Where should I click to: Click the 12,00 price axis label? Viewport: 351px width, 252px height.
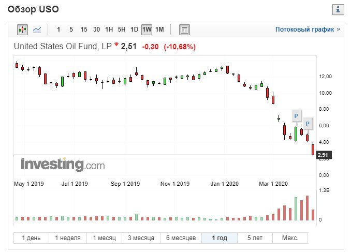coord(326,77)
